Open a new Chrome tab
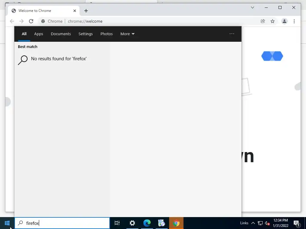Viewport: 306px width, 229px height. 86,11
